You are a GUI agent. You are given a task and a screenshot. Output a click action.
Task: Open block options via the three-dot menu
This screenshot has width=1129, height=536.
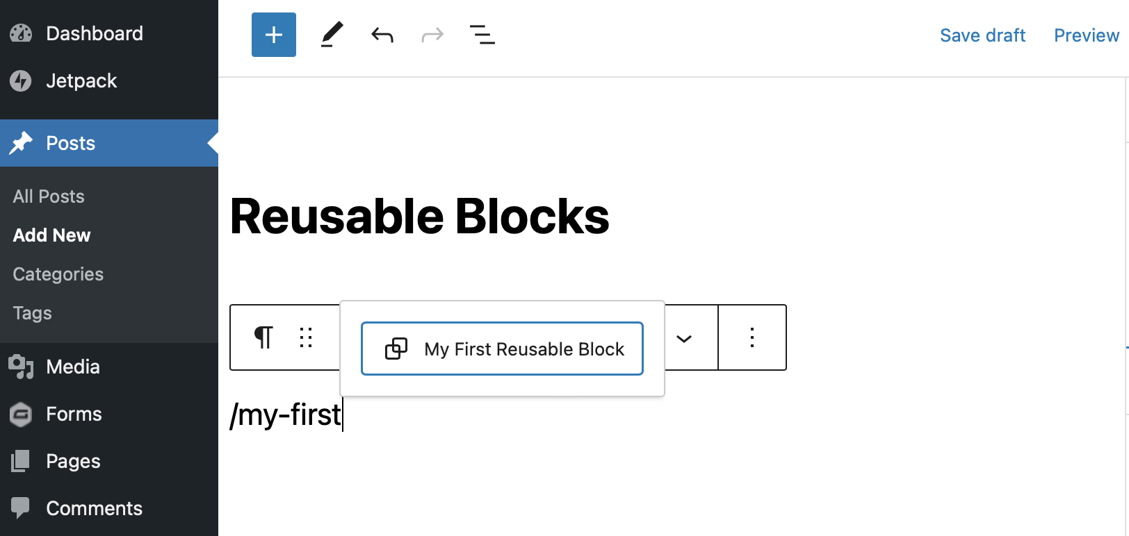click(x=752, y=337)
